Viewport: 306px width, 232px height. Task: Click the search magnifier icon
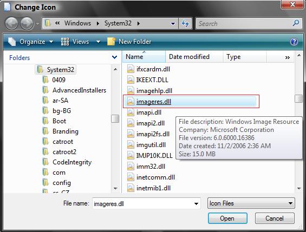(x=296, y=23)
